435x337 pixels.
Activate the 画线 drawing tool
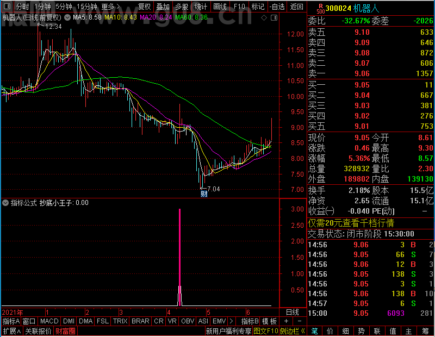pos(220,7)
